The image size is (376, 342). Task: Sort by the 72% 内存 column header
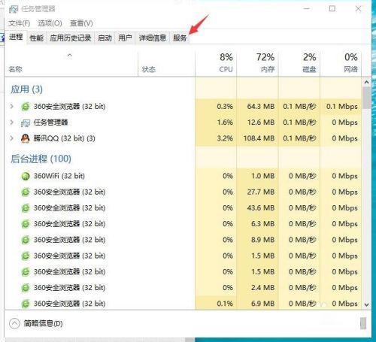pos(257,64)
